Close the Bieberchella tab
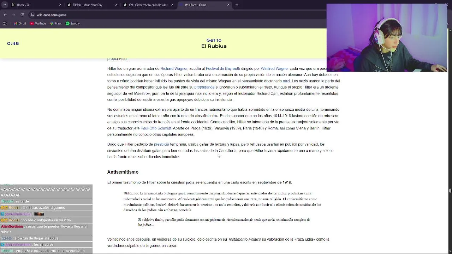The image size is (452, 254). [172, 5]
